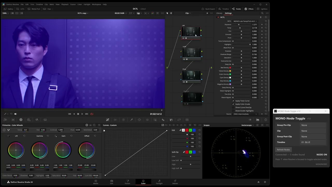
Task: Open the Media Pool panel
Action: pos(34,9)
